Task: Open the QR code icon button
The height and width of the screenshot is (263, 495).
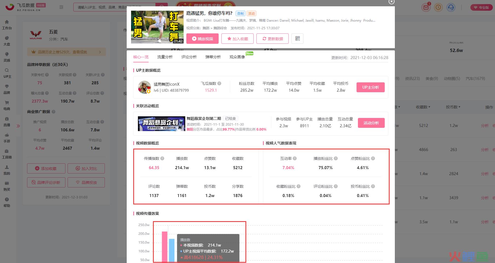Action: point(297,39)
